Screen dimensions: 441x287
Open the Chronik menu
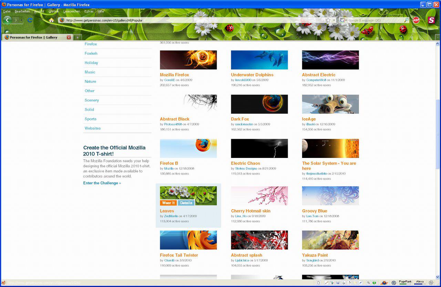click(x=54, y=11)
